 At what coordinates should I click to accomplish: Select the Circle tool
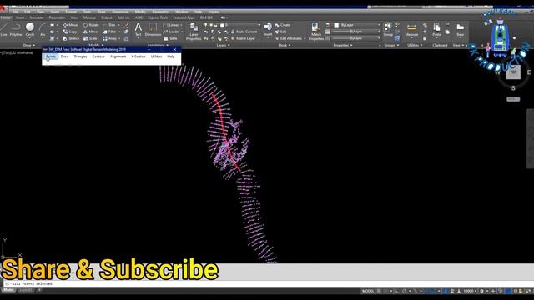pos(30,30)
